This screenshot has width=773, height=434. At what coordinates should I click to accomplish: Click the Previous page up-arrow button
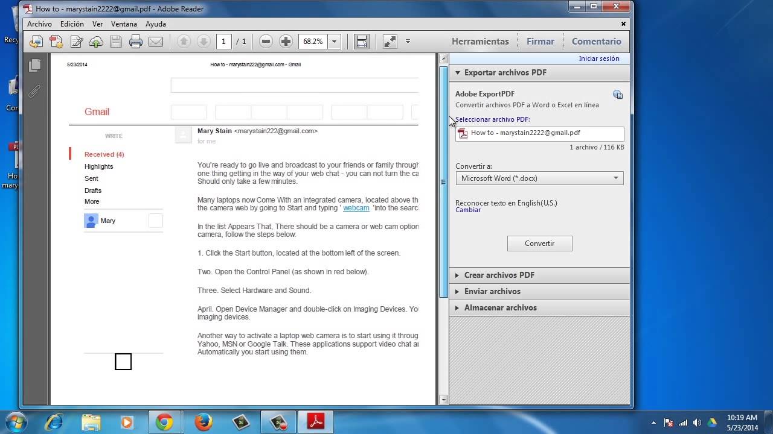184,42
